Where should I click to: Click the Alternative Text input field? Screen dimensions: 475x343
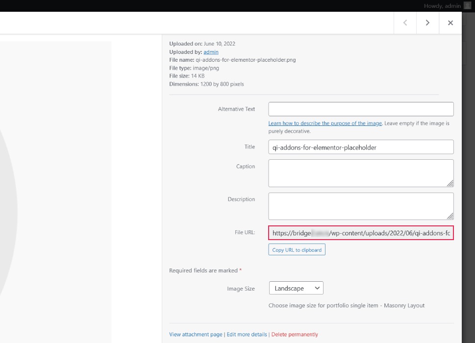[361, 109]
